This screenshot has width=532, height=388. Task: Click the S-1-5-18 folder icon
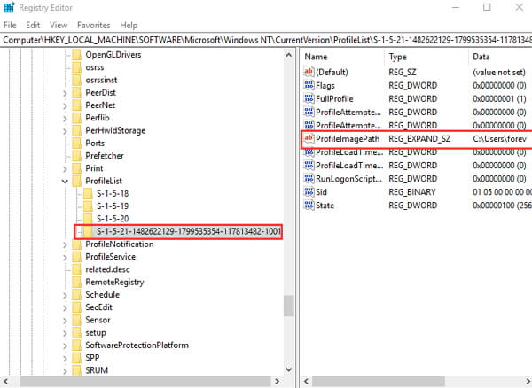point(88,192)
